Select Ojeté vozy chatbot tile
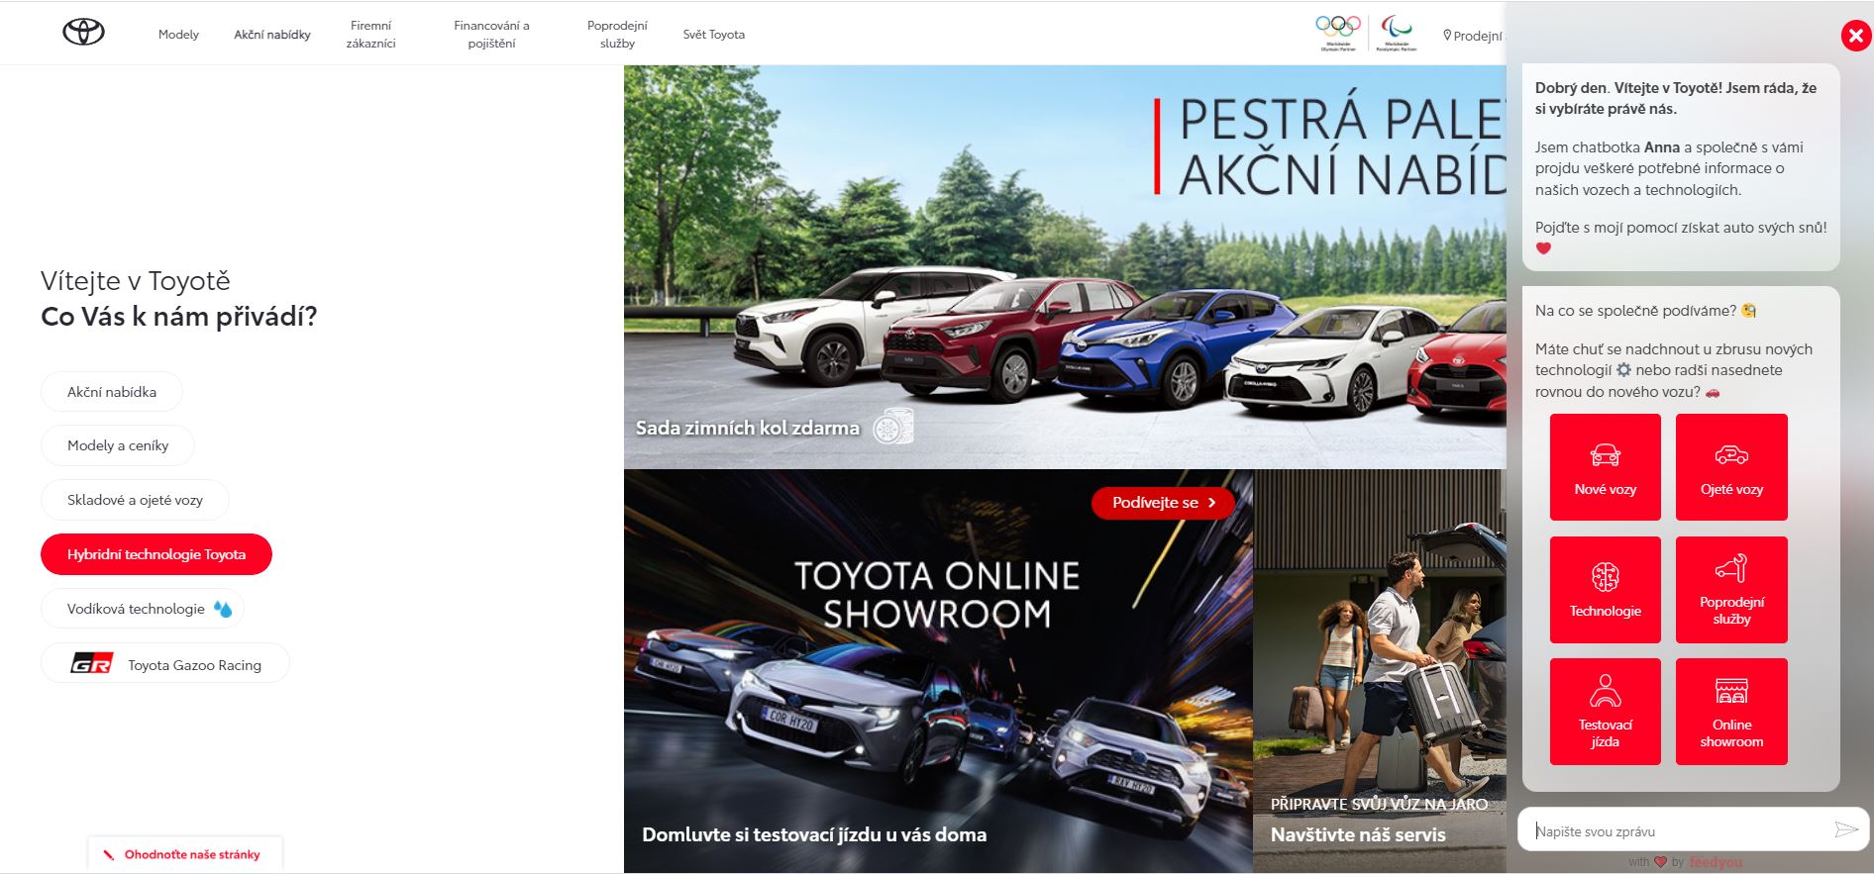Screen dimensions: 1874x874 (x=1731, y=467)
